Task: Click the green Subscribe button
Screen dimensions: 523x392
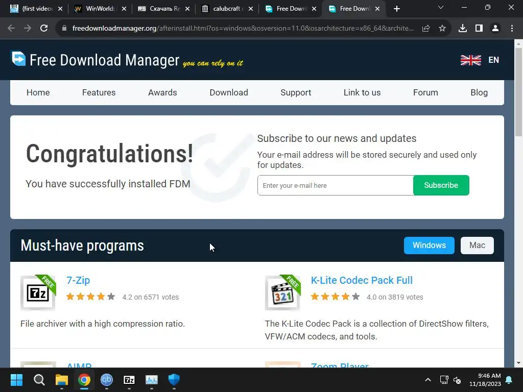Action: pos(441,185)
